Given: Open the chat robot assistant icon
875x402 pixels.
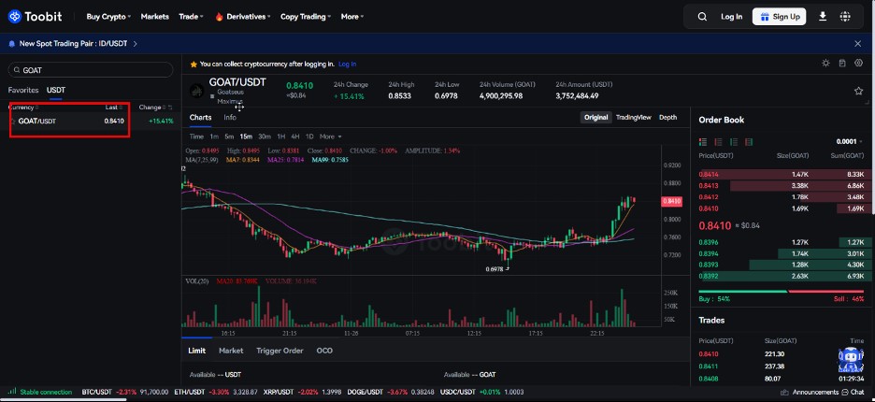Looking at the screenshot, I should click(851, 359).
